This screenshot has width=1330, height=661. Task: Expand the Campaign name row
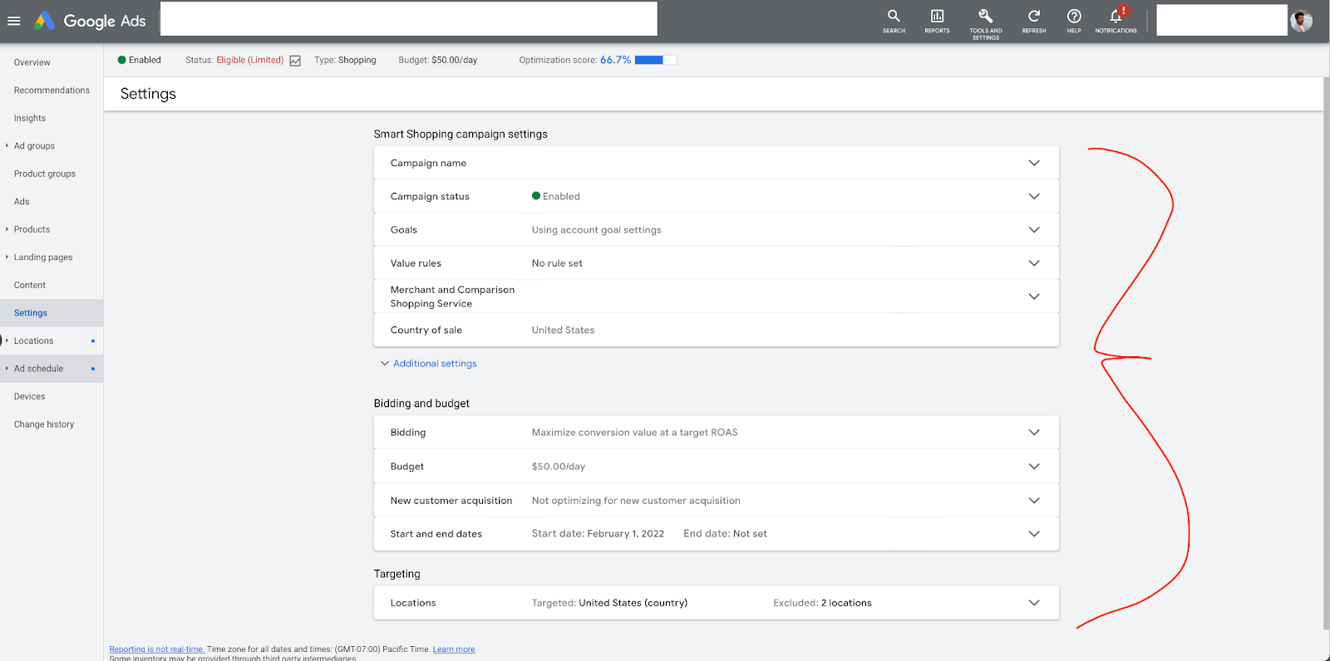point(1034,163)
